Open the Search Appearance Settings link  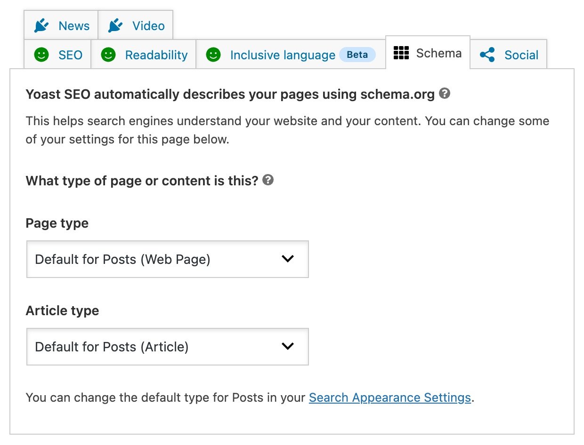[390, 397]
